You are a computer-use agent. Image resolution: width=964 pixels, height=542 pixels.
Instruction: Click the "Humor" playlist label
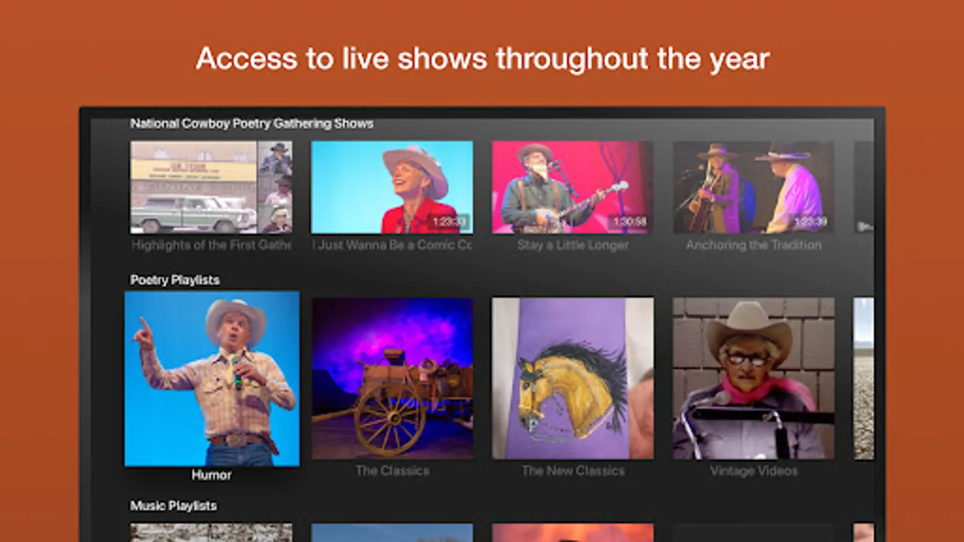pyautogui.click(x=211, y=475)
